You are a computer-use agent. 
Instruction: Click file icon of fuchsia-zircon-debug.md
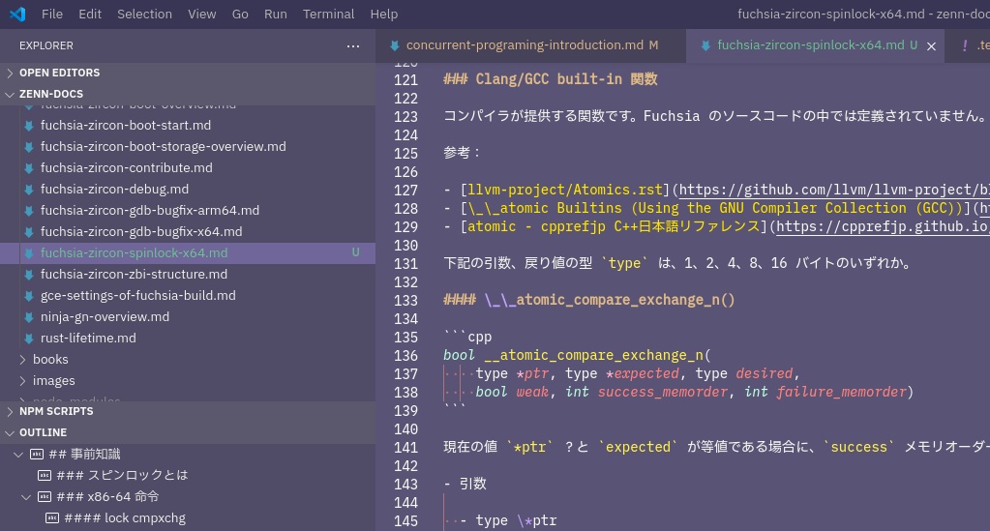pos(28,190)
